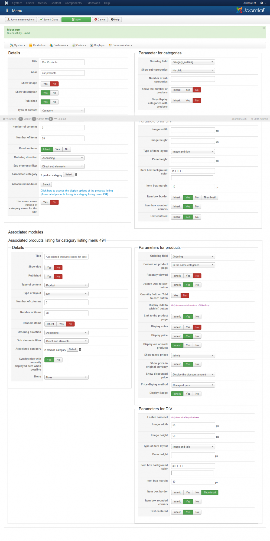This screenshot has height=541, width=270.
Task: Click the Alias input field
Action: coord(63,73)
